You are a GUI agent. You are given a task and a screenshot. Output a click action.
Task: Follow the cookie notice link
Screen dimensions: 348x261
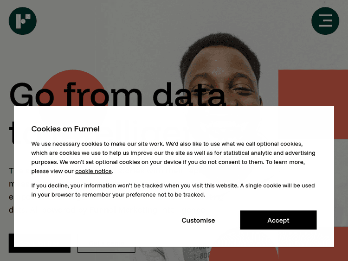pyautogui.click(x=93, y=171)
